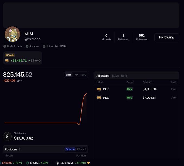Open the 3 Following list
184x166 pixels.
[x=124, y=37]
